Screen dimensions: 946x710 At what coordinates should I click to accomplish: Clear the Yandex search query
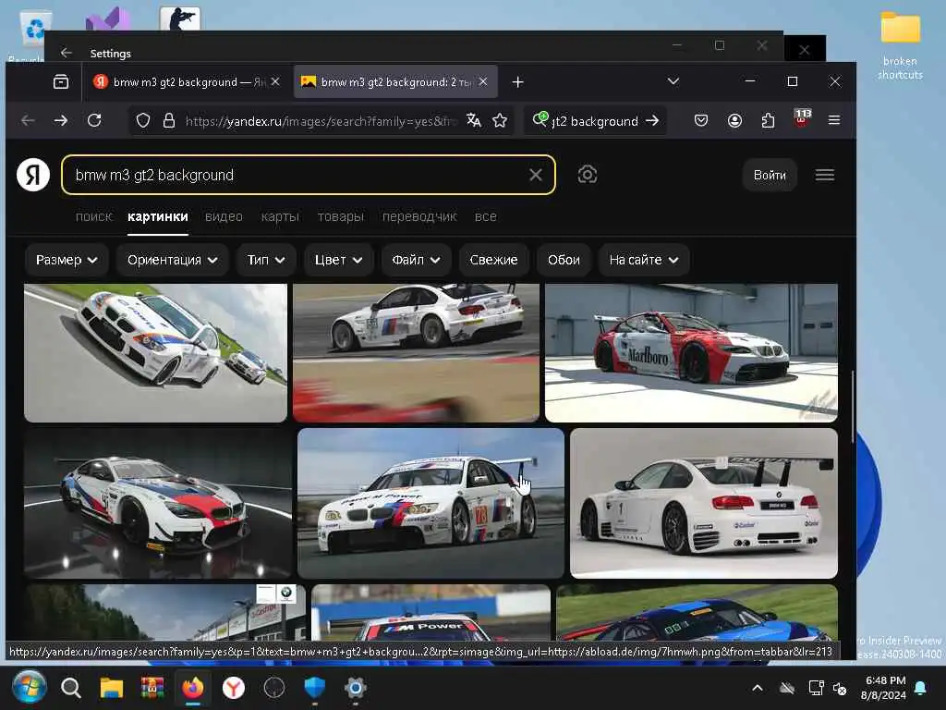535,175
